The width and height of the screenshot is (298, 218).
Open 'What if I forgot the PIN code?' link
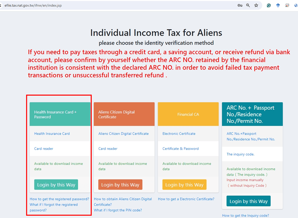tap(118, 210)
